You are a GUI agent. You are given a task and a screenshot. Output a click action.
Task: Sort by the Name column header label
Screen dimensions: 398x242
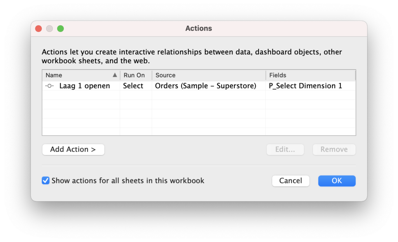54,75
